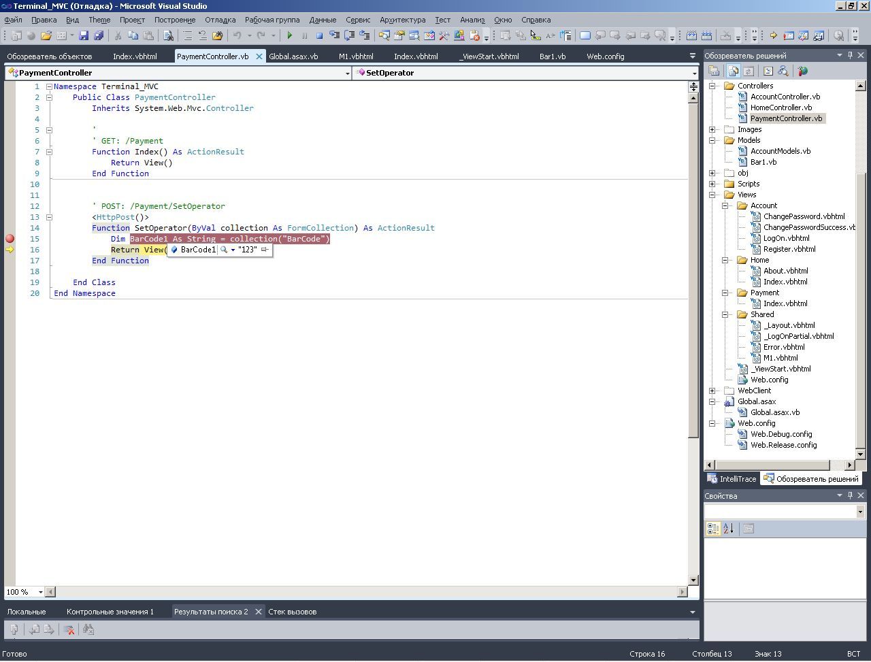Click the red breakpoint marker on line 15
The height and width of the screenshot is (662, 871).
[x=10, y=239]
